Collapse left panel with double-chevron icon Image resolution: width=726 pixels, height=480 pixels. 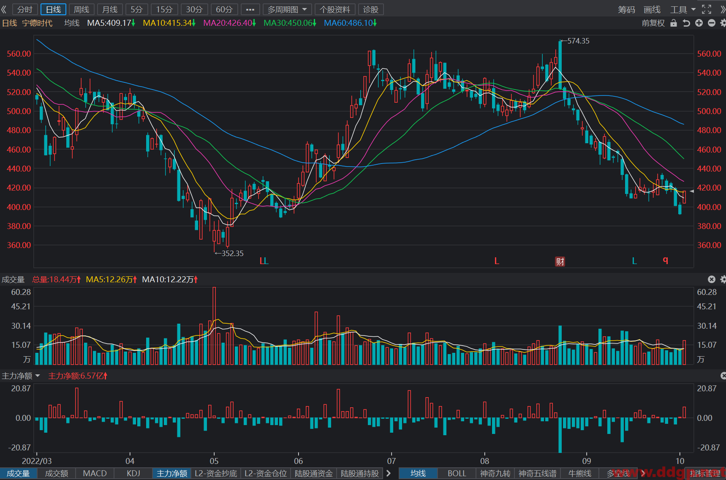point(4,9)
